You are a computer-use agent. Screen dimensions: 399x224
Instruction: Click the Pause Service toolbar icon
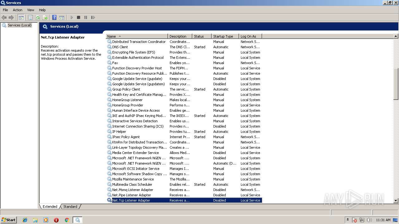click(x=86, y=17)
